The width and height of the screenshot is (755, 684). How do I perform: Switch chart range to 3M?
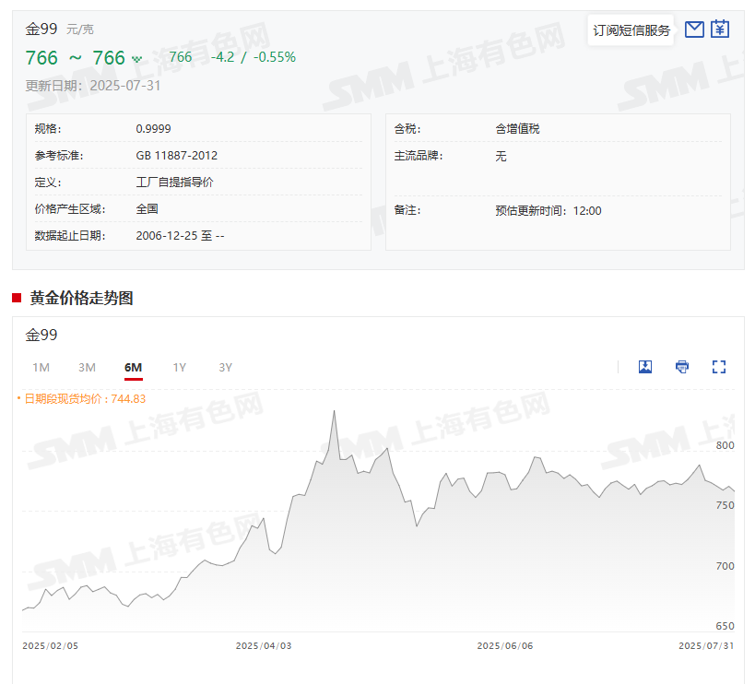point(87,368)
